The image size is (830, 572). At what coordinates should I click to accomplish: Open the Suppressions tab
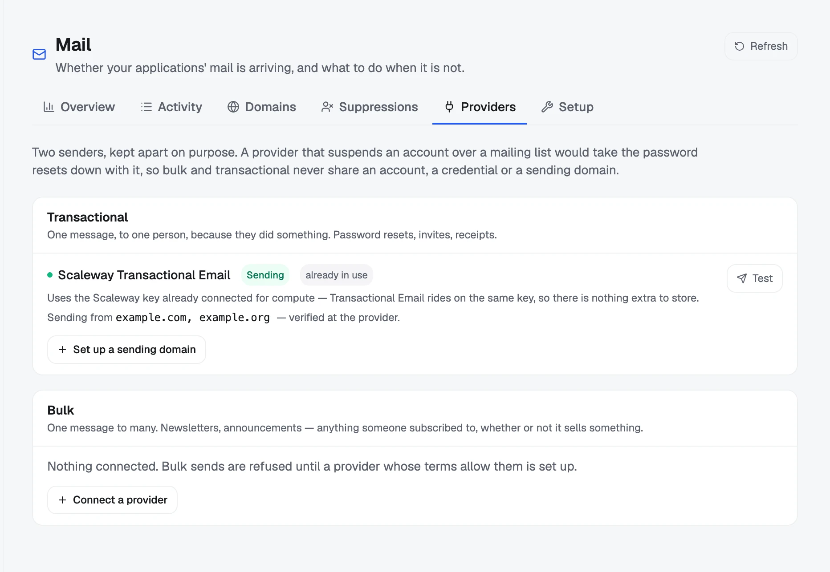click(x=370, y=107)
